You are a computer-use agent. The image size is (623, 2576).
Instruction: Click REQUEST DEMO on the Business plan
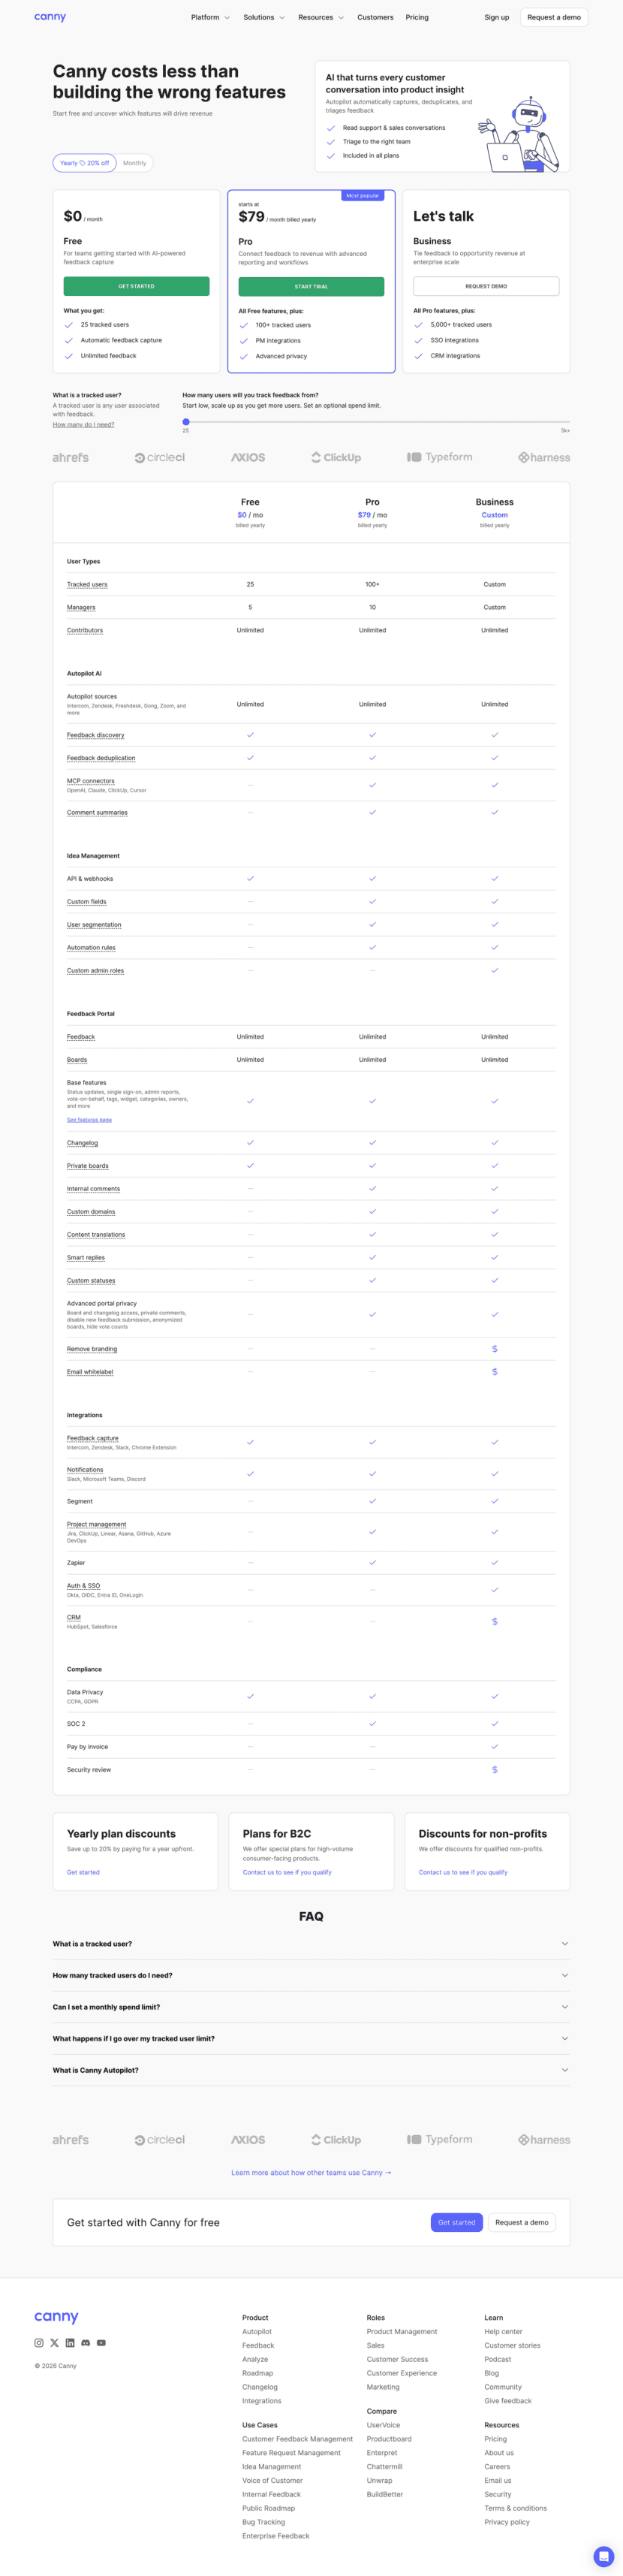[x=486, y=286]
